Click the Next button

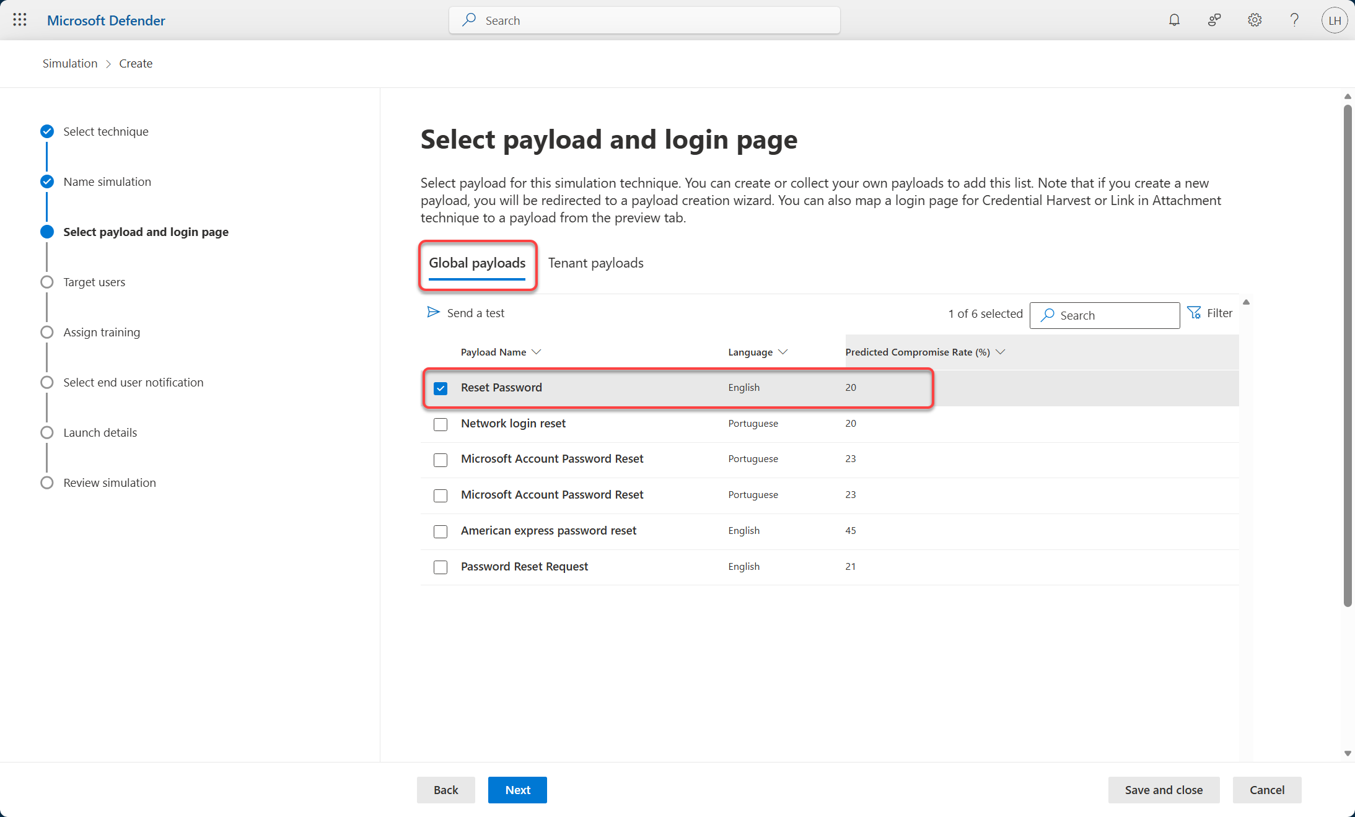pos(517,790)
